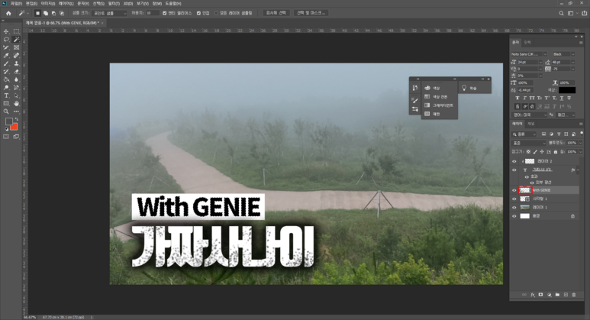
Task: Open the 레이어 menu
Action: 66,3
